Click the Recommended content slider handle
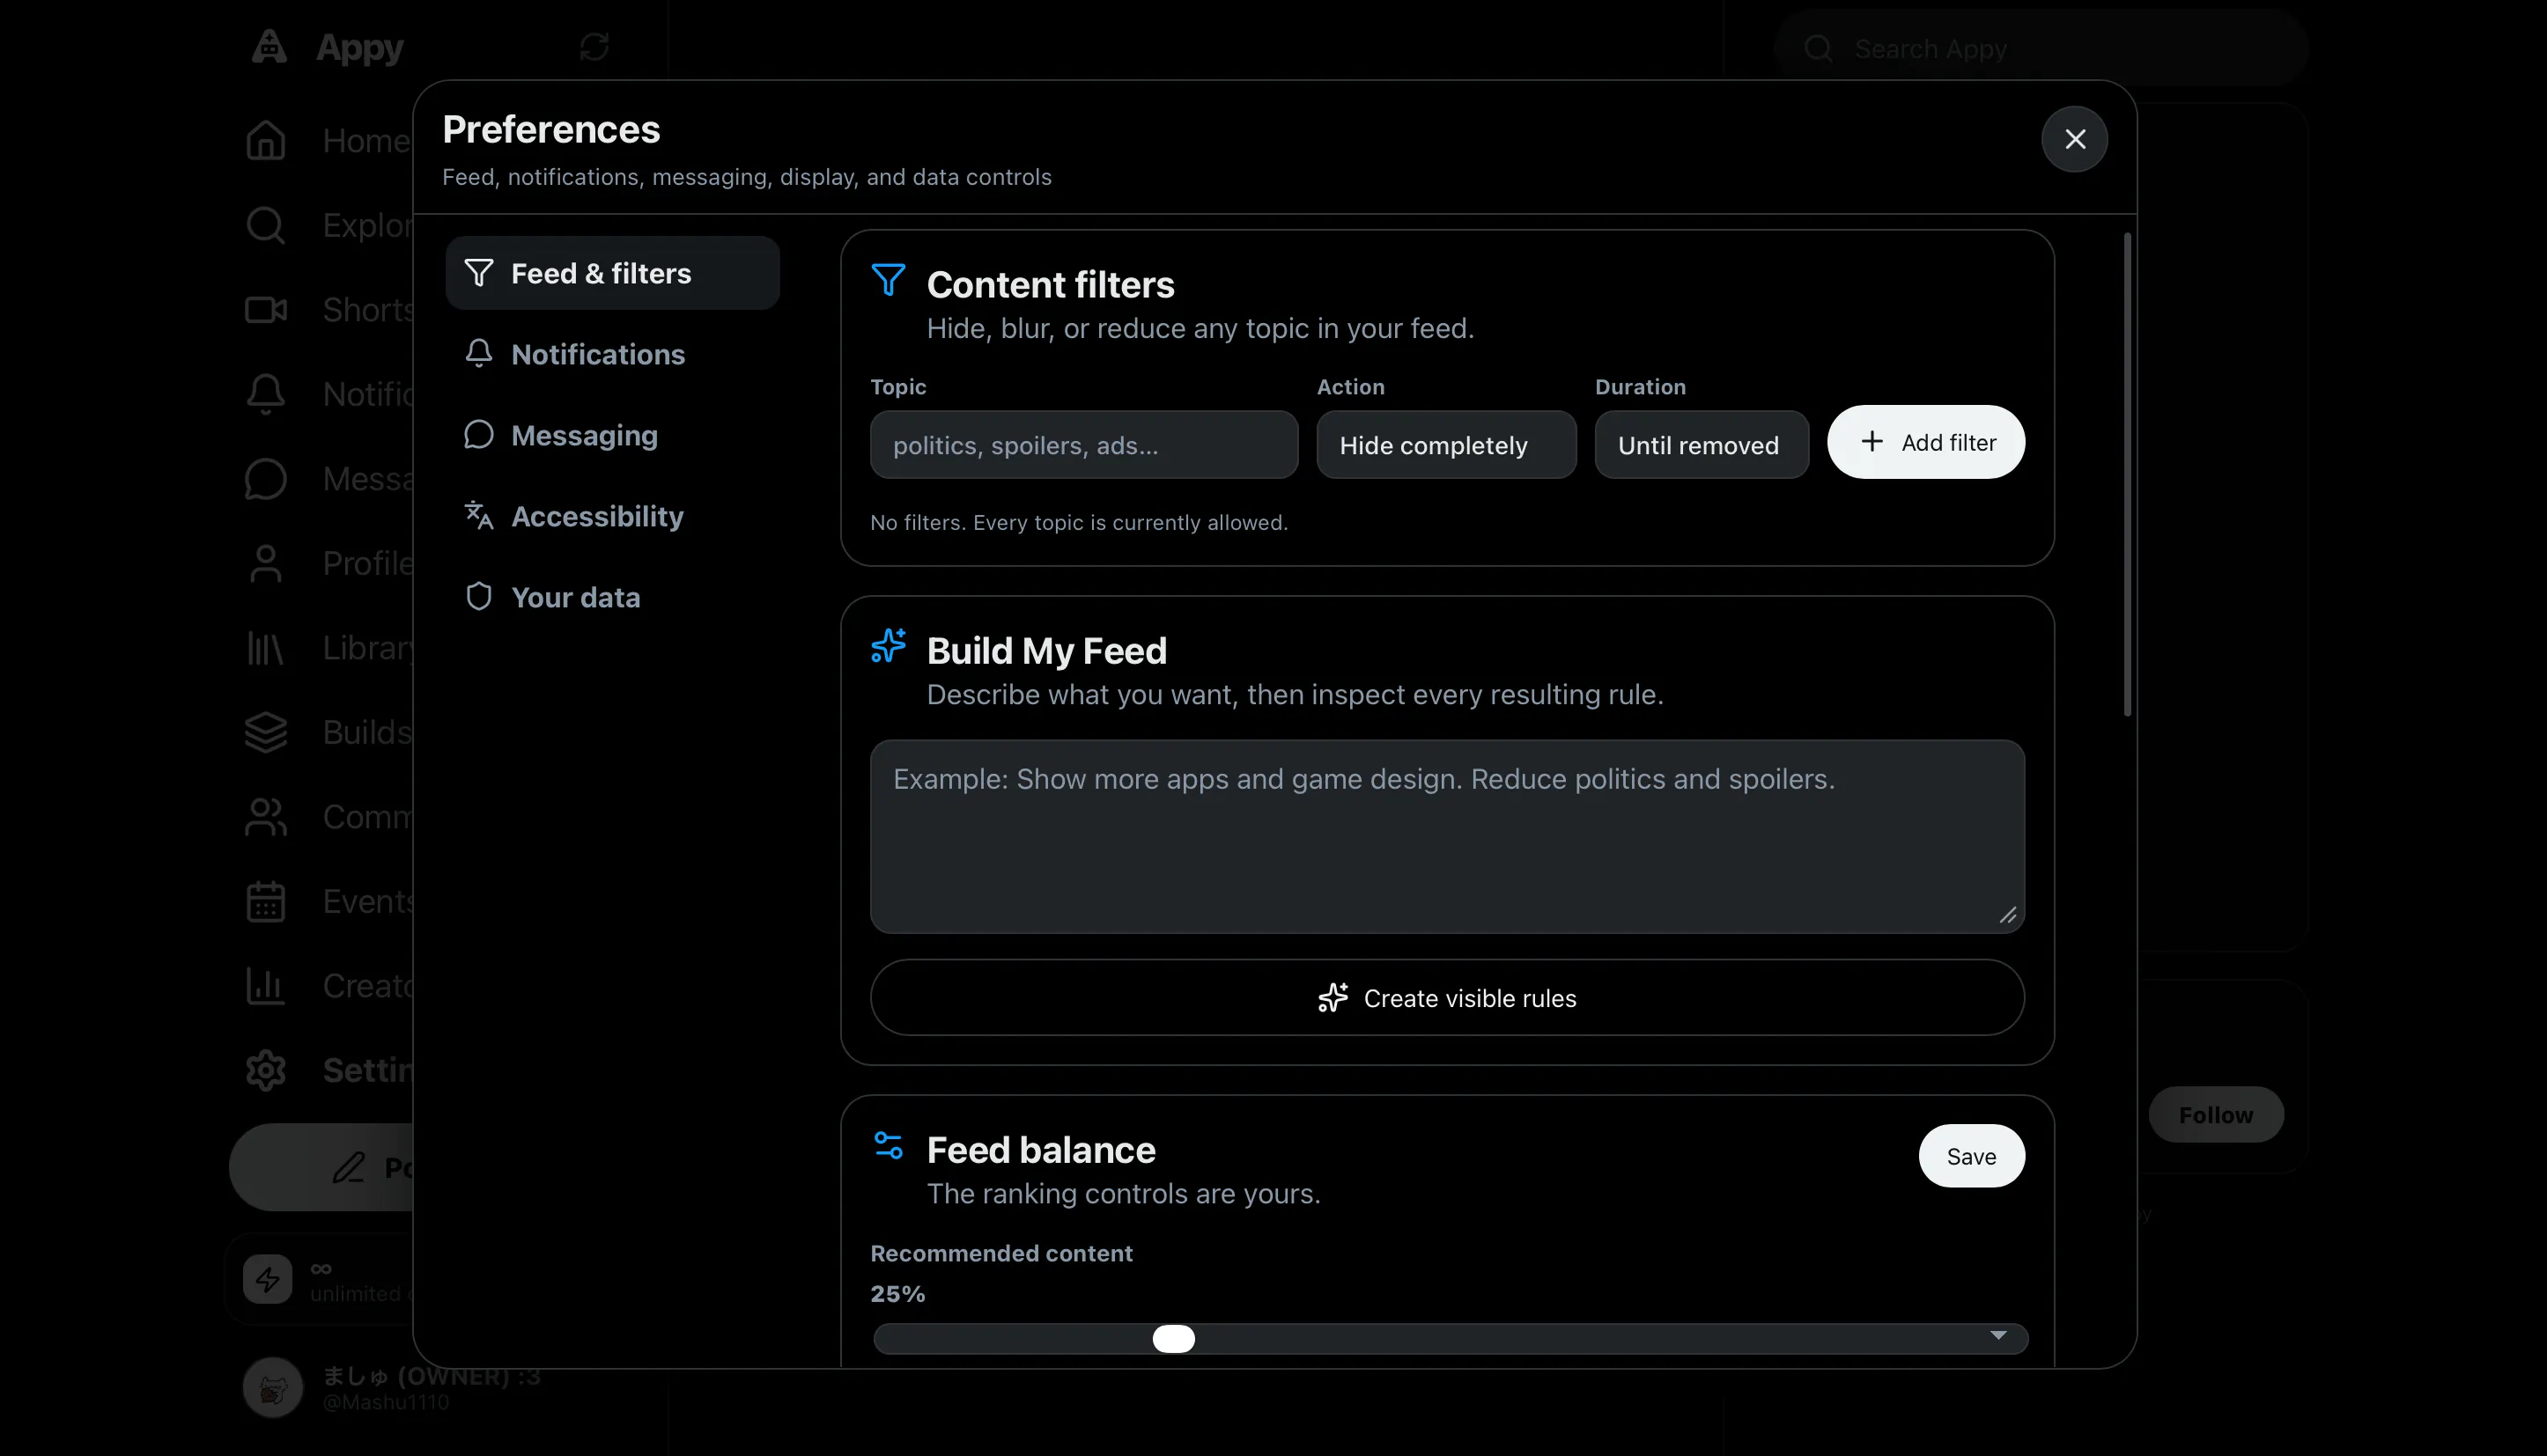The image size is (2547, 1456). click(x=1173, y=1338)
